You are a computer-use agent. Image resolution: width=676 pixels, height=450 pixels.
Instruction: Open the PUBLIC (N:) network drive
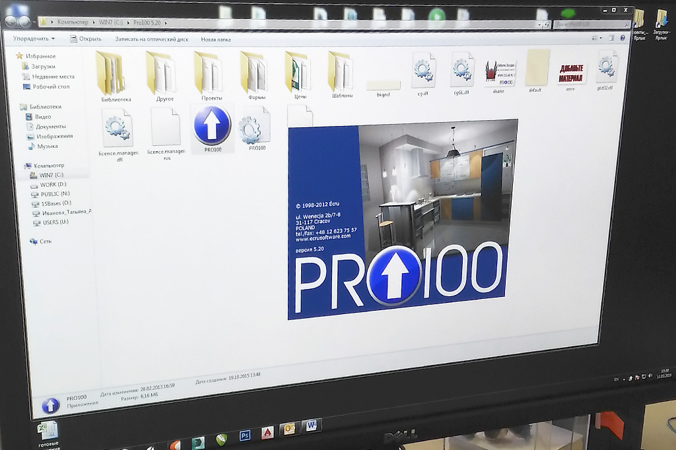click(x=50, y=194)
